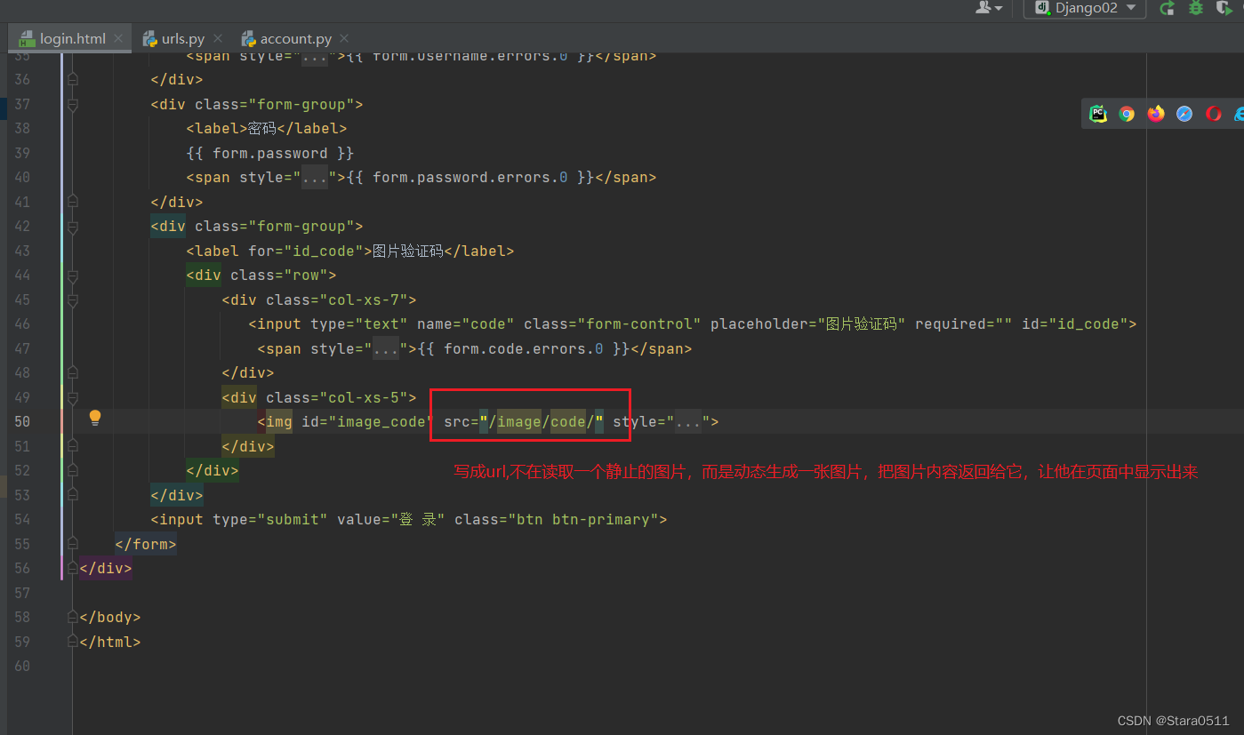The height and width of the screenshot is (735, 1244).
Task: Click the id="image_code" attribute
Action: click(x=366, y=422)
